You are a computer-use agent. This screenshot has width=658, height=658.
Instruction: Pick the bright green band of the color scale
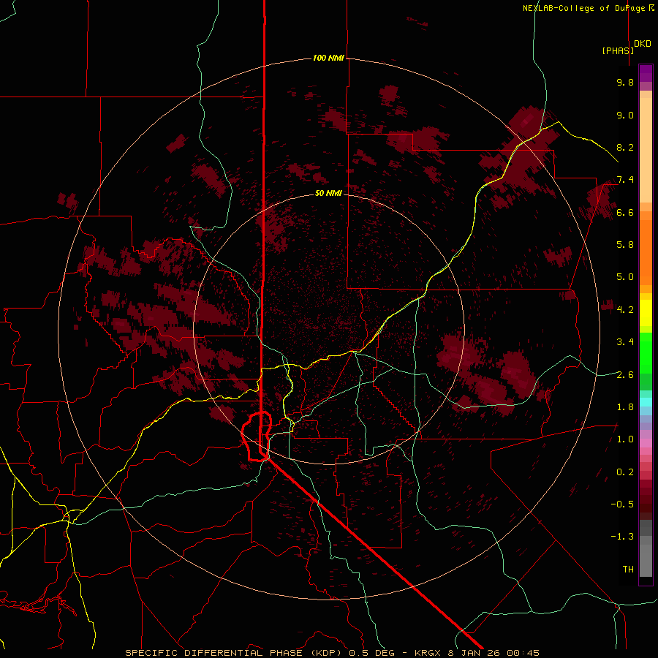(x=646, y=352)
